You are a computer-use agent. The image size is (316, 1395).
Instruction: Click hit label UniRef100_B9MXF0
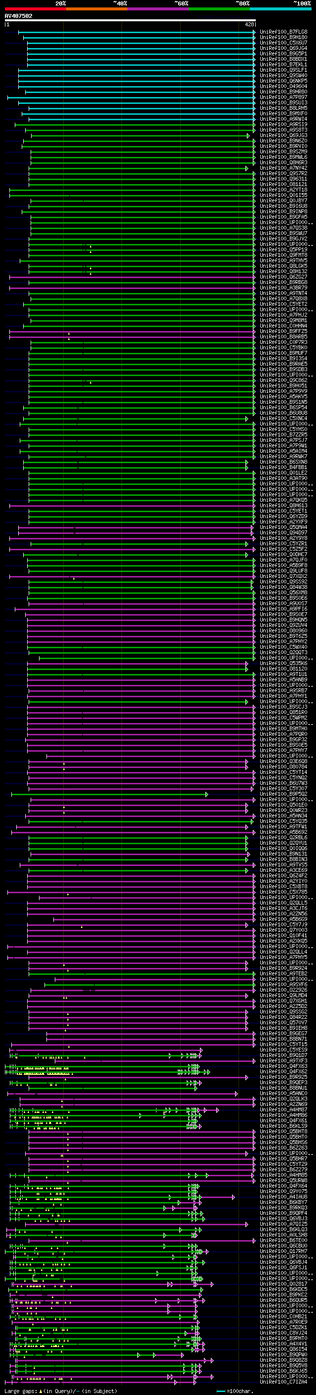pos(283,114)
